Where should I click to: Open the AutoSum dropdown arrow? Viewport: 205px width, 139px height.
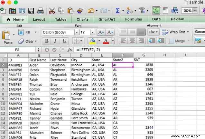[123, 11]
